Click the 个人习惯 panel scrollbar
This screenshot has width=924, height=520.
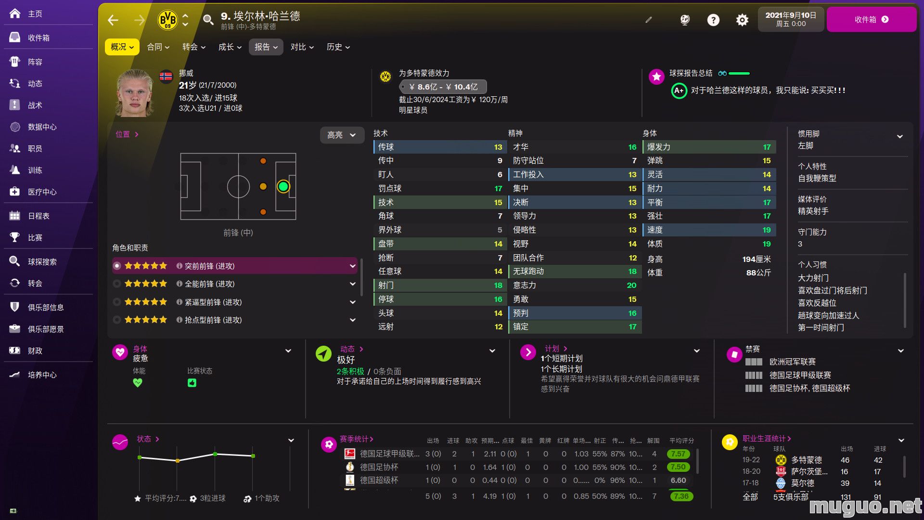click(x=905, y=299)
